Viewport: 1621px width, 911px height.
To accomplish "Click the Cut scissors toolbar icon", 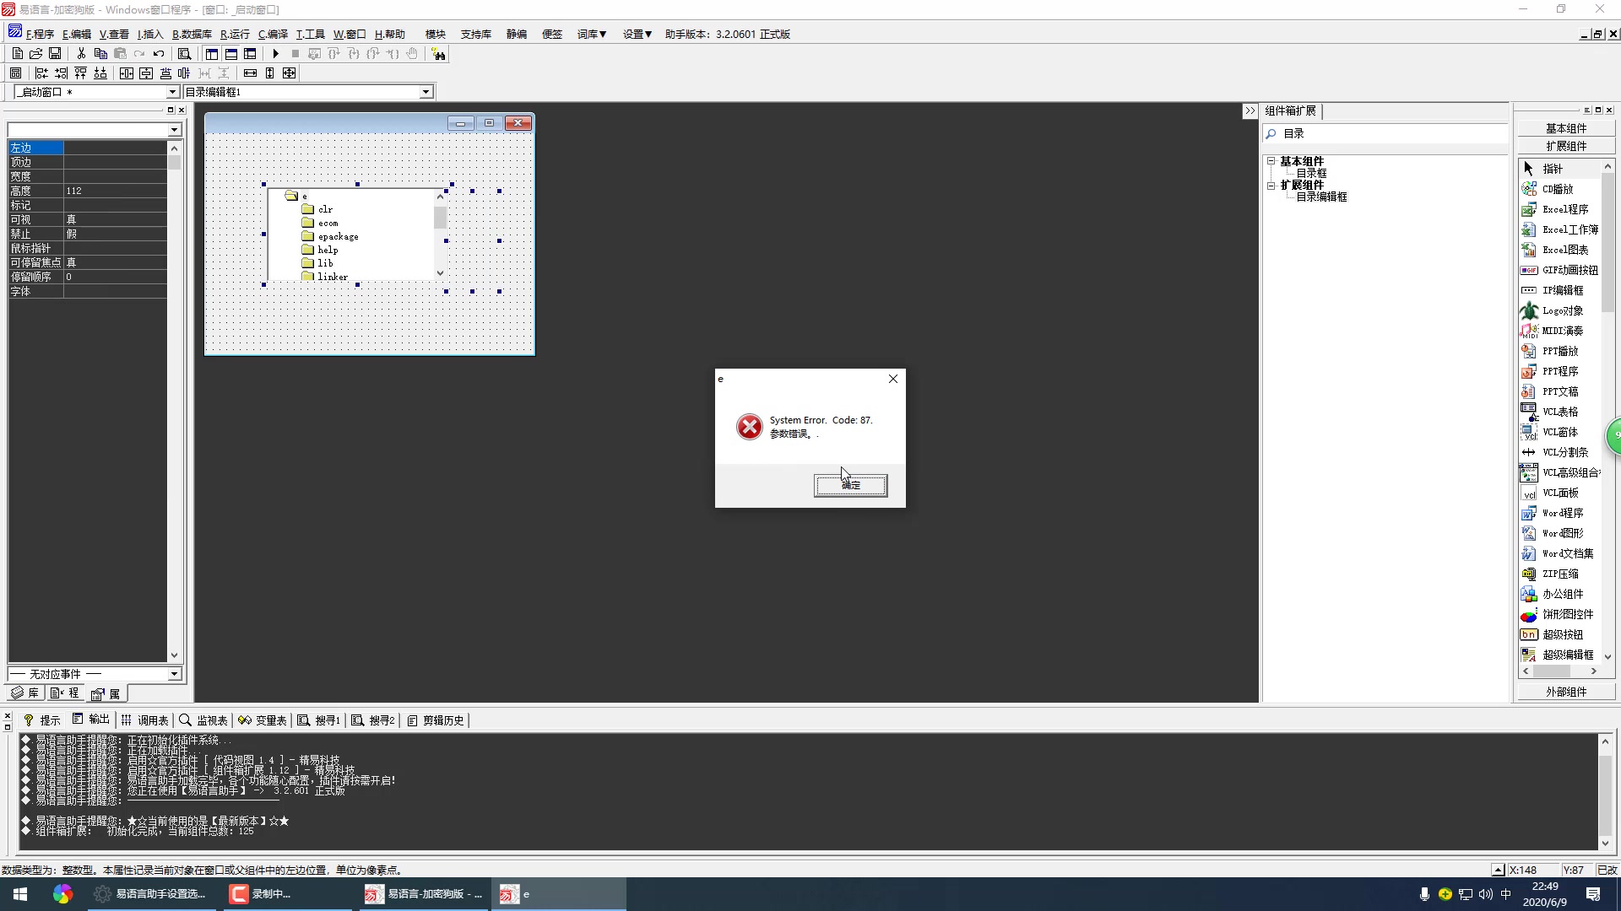I will (81, 54).
